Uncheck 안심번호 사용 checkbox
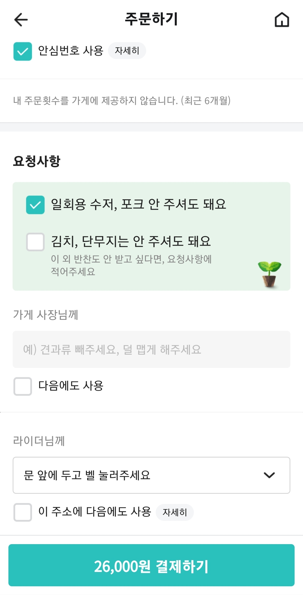 pos(23,51)
